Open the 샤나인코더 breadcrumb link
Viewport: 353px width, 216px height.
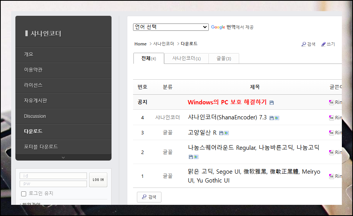pyautogui.click(x=163, y=44)
